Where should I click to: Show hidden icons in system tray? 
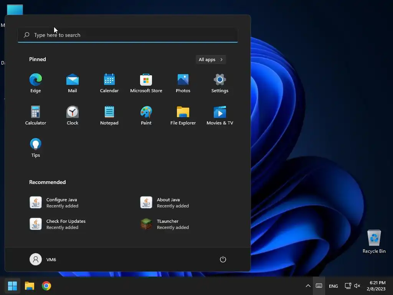pos(308,286)
